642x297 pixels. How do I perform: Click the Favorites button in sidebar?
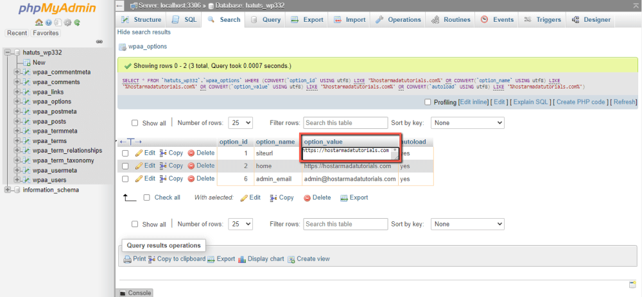point(46,33)
